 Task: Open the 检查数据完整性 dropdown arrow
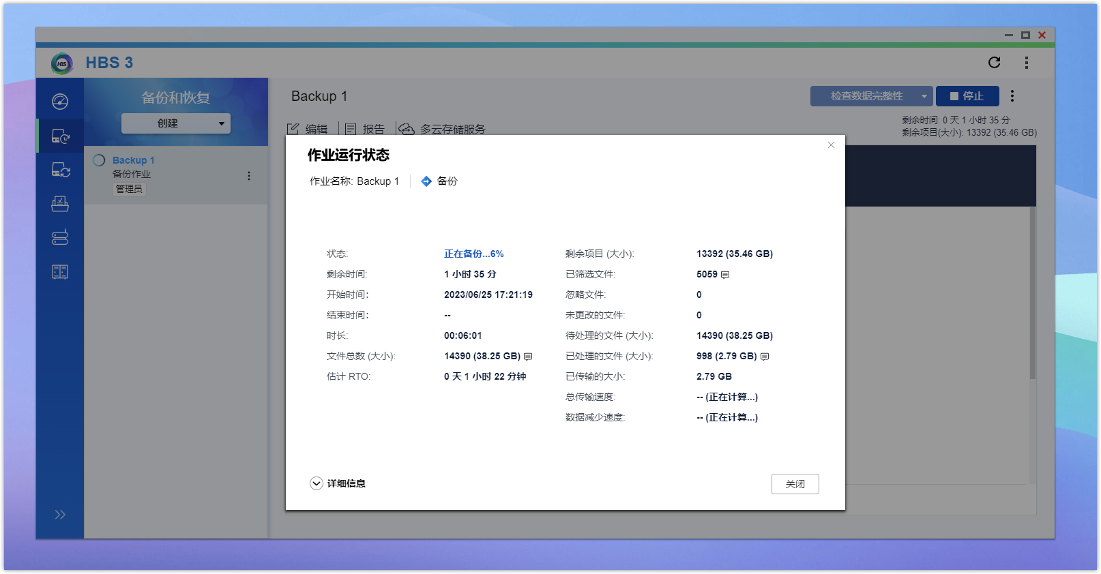tap(924, 96)
